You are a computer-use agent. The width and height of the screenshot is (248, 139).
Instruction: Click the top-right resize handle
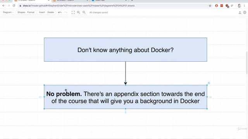point(207,85)
